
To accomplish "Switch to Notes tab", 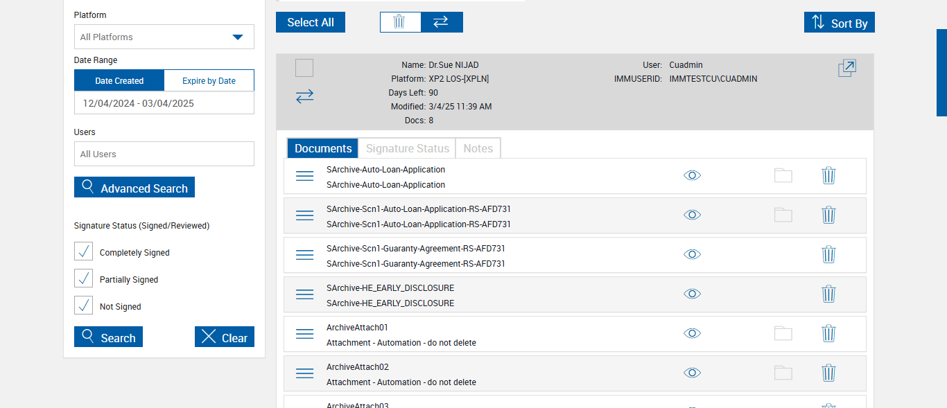I will click(x=478, y=148).
